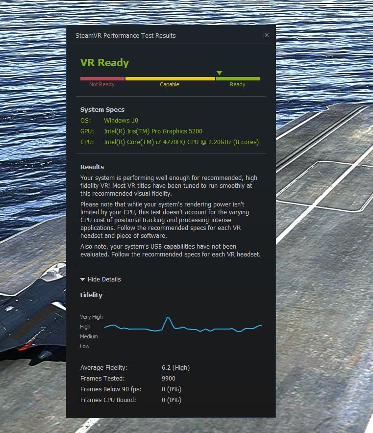
Task: Select the Intel Core i7-4770HQ CPU text
Action: (x=181, y=142)
